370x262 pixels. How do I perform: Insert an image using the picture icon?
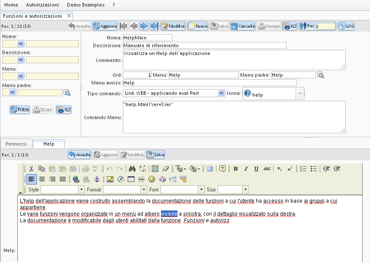coord(110,179)
